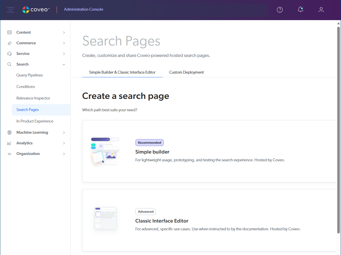The image size is (341, 255).
Task: Click the Service headset icon
Action: point(9,54)
